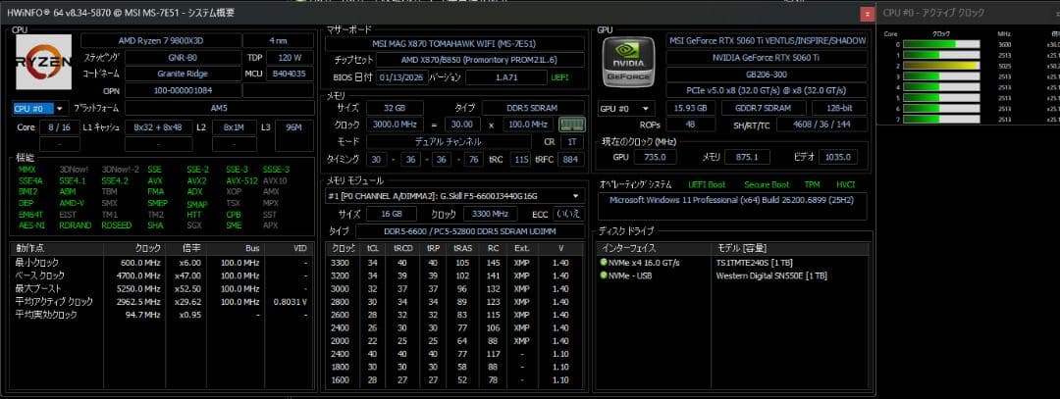Click the AM5 platform field
The height and width of the screenshot is (399, 1060).
tap(218, 108)
